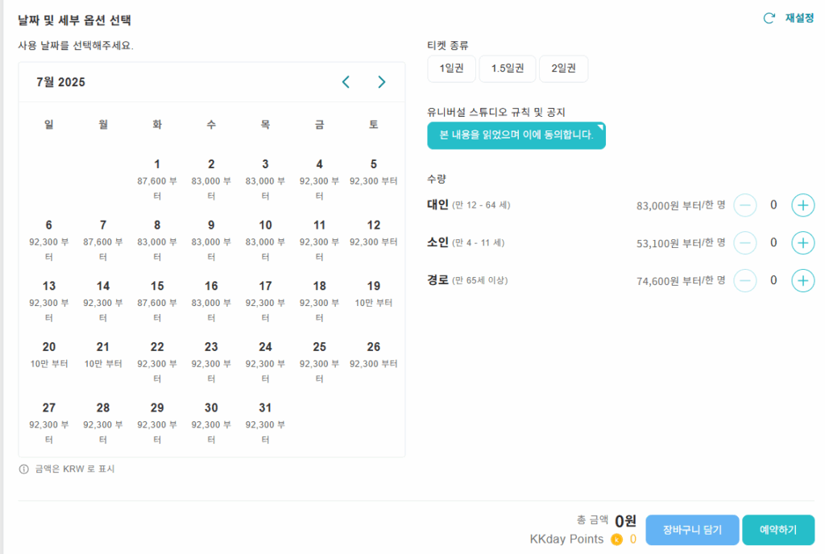Image resolution: width=825 pixels, height=554 pixels.
Task: Click the 재설정 refresh icon
Action: (x=769, y=19)
